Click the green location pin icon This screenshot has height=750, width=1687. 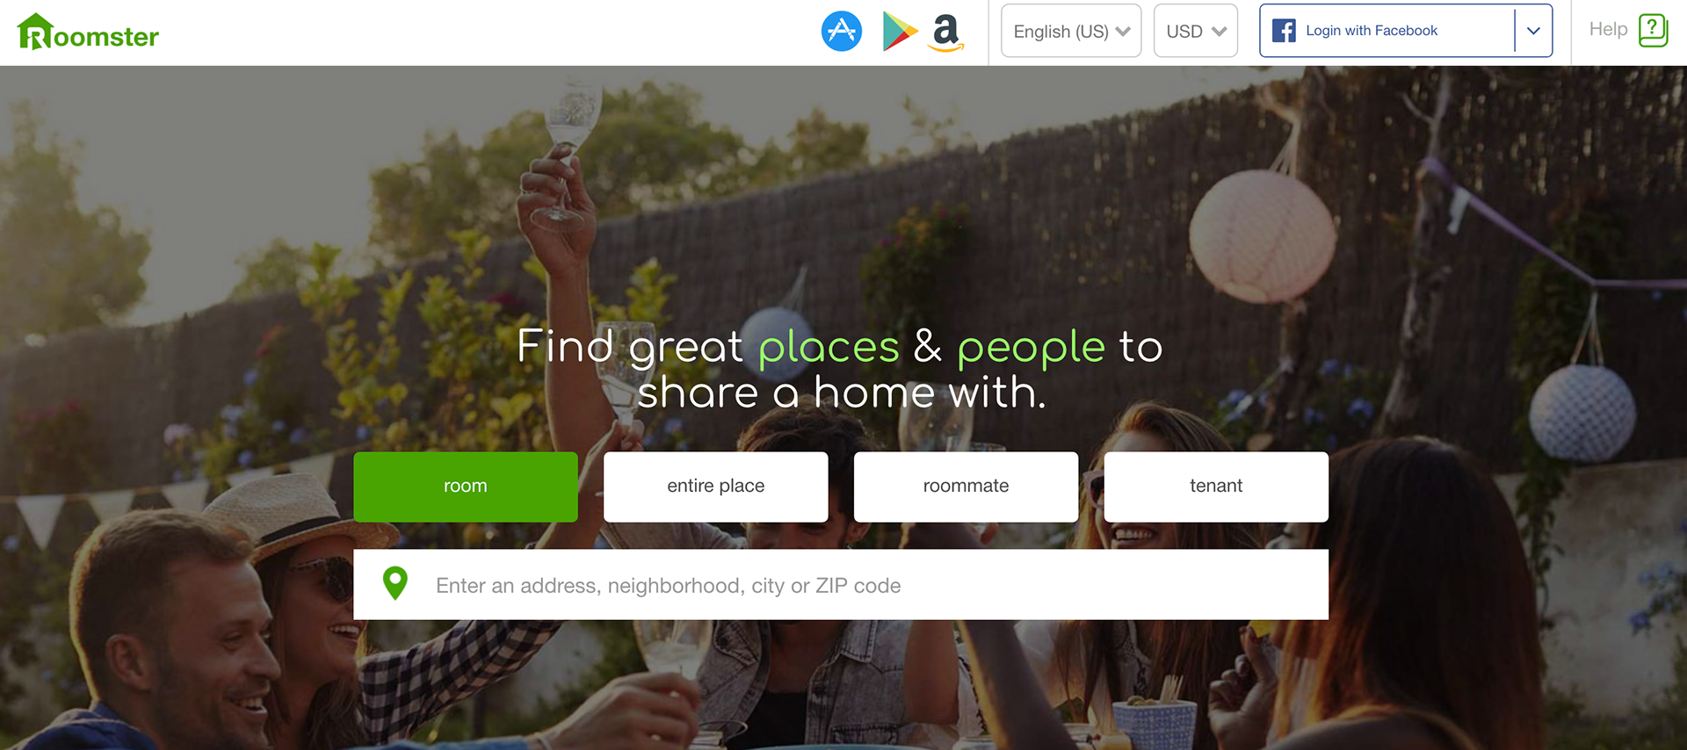pos(395,583)
